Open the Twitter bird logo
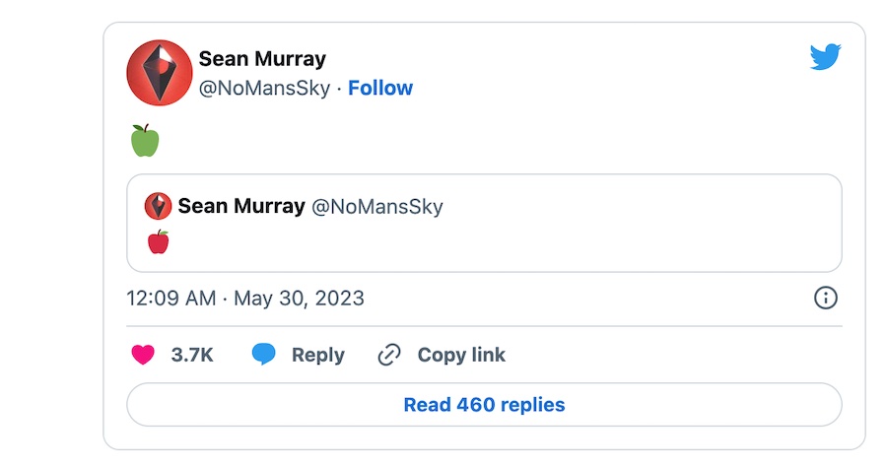The width and height of the screenshot is (887, 467). coord(825,58)
